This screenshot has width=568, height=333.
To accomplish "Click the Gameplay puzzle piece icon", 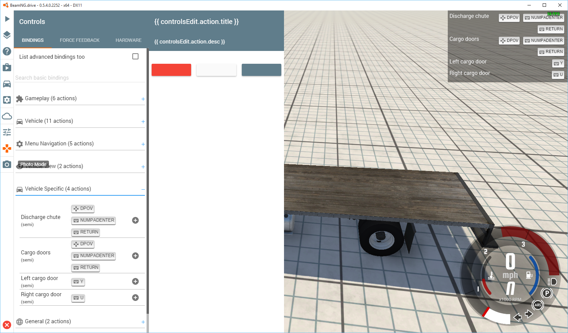I will (20, 99).
